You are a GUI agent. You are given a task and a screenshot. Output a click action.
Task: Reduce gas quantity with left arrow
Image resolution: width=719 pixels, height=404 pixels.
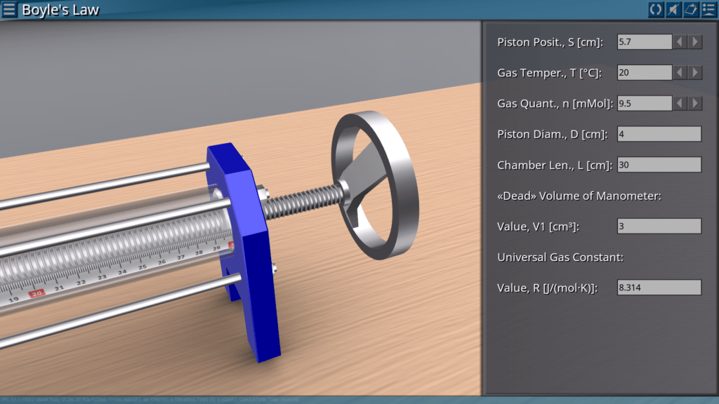[680, 104]
